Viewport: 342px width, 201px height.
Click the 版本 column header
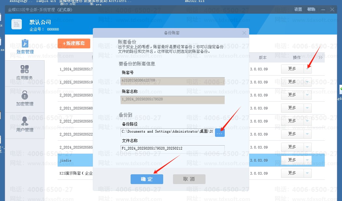coord(263,58)
